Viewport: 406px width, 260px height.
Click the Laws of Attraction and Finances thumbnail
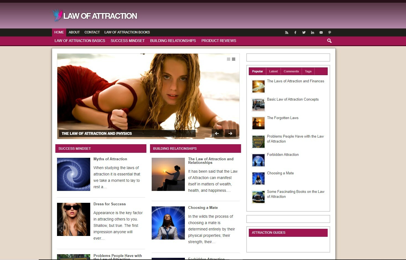258,86
